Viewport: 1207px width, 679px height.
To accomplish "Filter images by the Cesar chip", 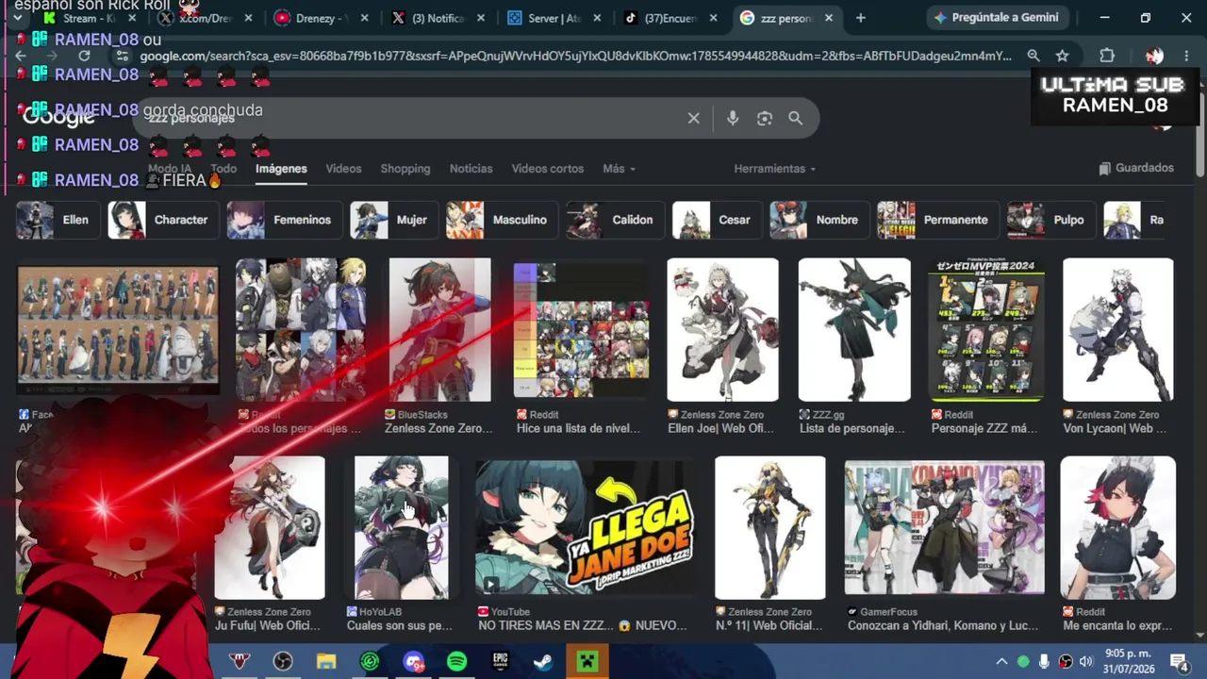I will point(716,220).
